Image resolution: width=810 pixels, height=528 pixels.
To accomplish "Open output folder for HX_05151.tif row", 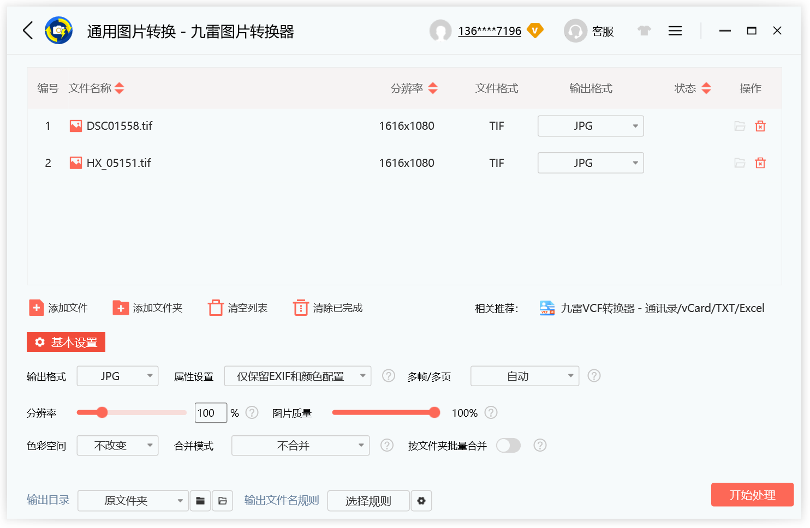I will (x=740, y=163).
